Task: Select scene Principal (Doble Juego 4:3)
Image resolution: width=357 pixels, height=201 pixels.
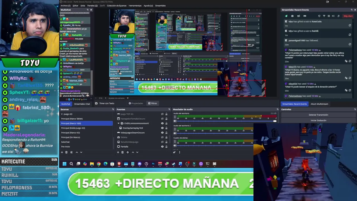Action: coord(86,128)
